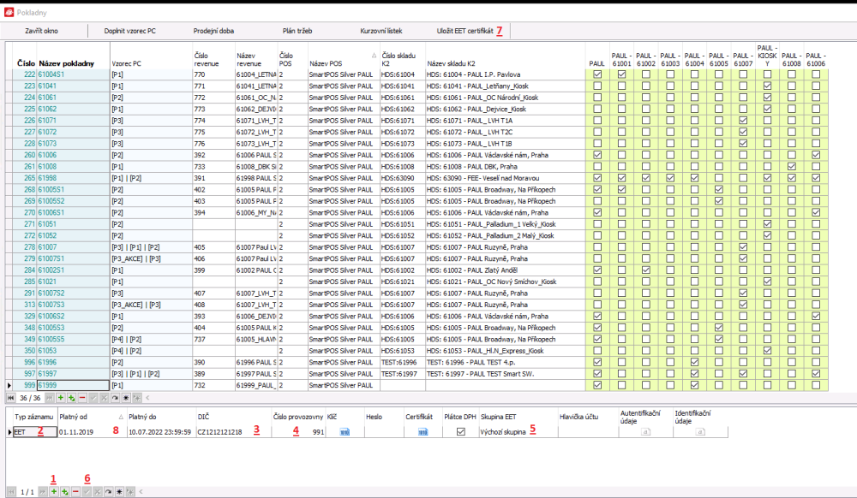This screenshot has height=498, width=857.
Task: Toggle the Plátce DPH checkbox
Action: (x=461, y=431)
